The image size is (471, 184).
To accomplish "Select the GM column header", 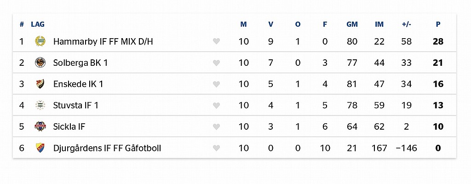I will tap(352, 24).
